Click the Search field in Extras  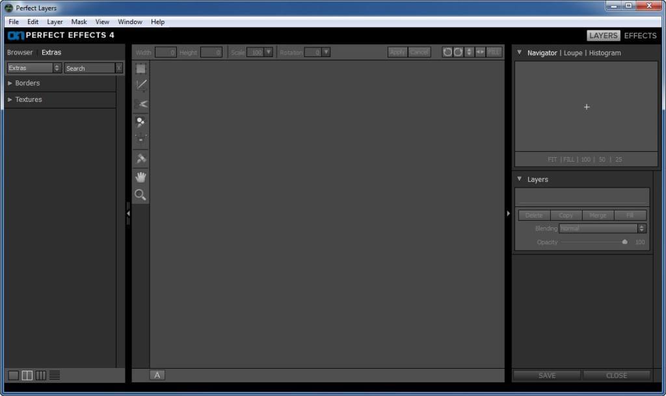coord(89,68)
